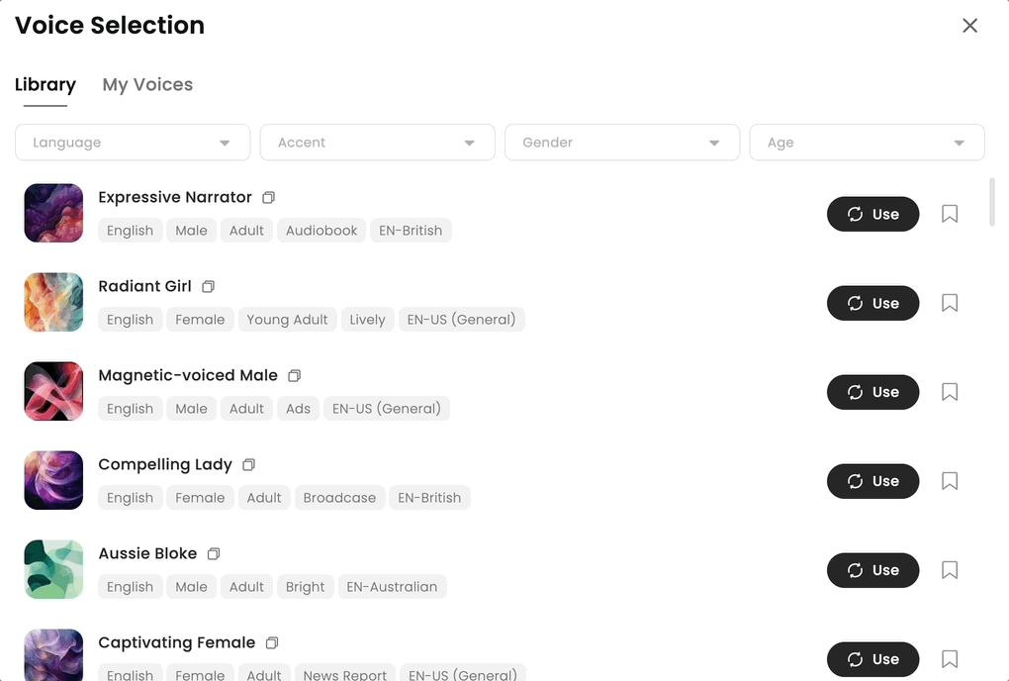This screenshot has height=681, width=1009.
Task: Bookmark the Aussie Bloke voice
Action: pyautogui.click(x=950, y=570)
